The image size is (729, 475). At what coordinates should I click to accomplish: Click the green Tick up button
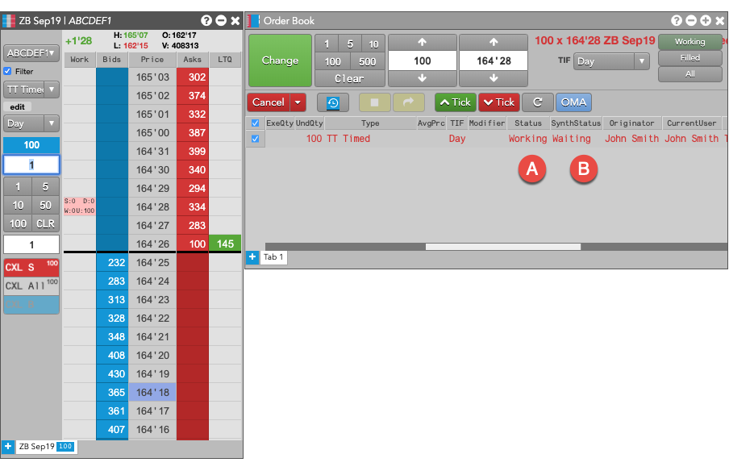tap(454, 102)
